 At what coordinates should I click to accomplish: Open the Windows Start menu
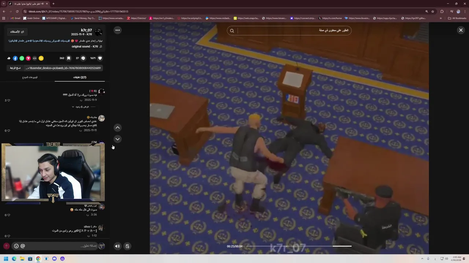pyautogui.click(x=6, y=259)
